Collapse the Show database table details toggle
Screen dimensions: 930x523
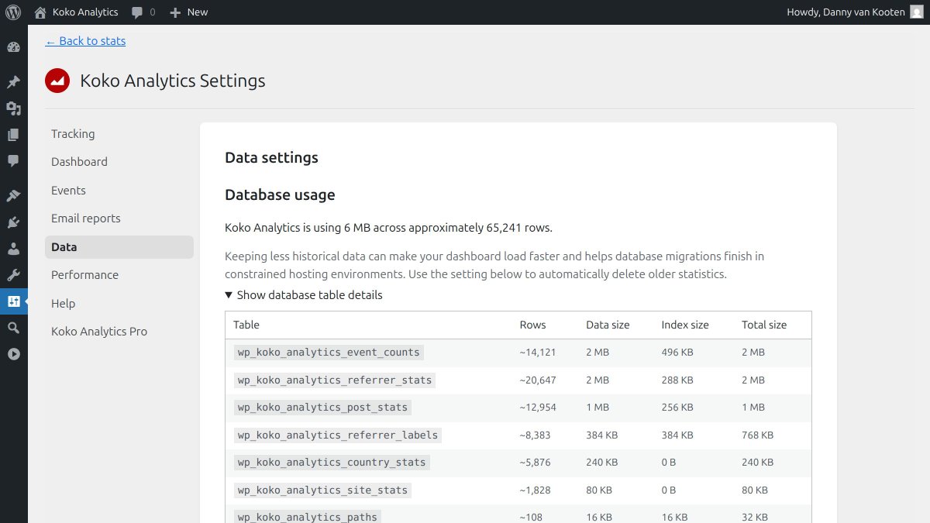click(304, 295)
